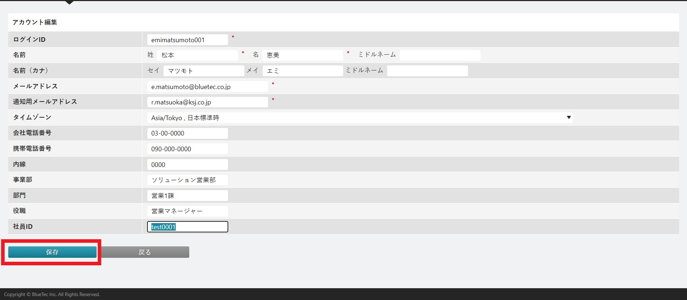The height and width of the screenshot is (300, 687).
Task: Click the 部門 department input field
Action: 187,196
